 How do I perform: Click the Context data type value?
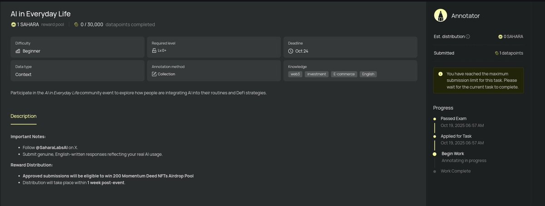click(x=23, y=74)
